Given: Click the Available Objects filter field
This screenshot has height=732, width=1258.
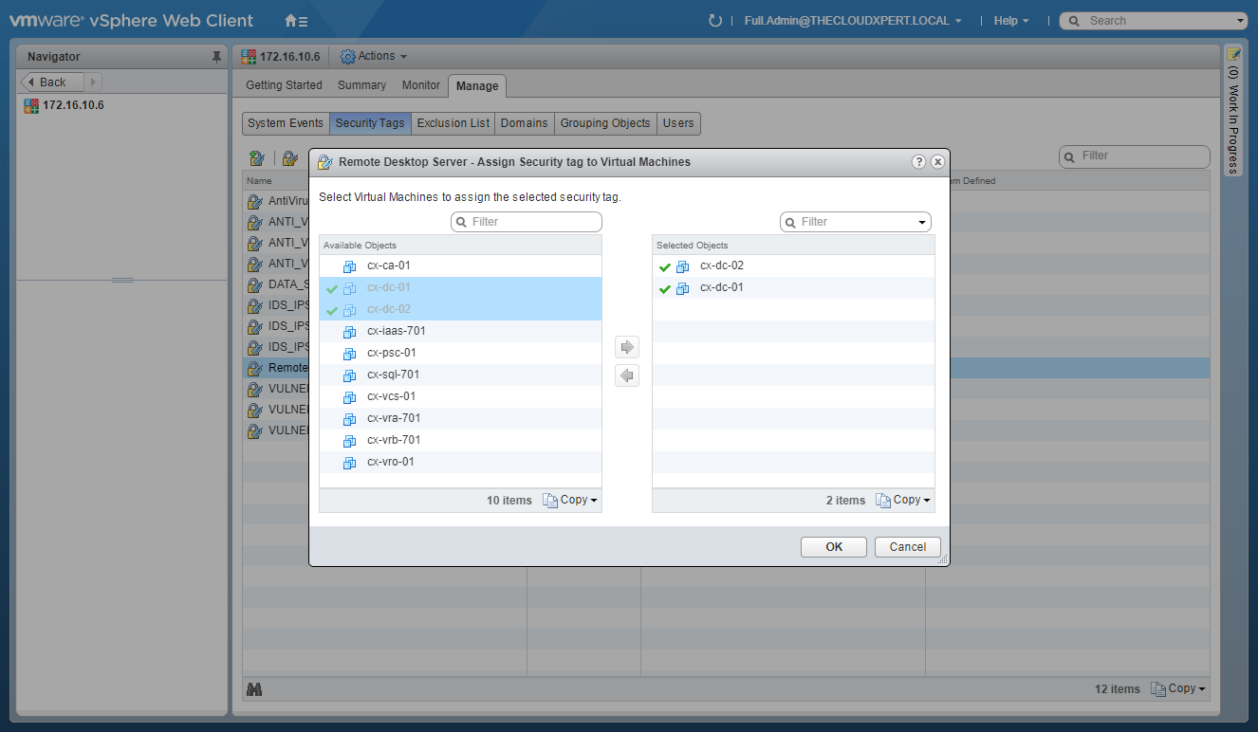Looking at the screenshot, I should coord(527,222).
